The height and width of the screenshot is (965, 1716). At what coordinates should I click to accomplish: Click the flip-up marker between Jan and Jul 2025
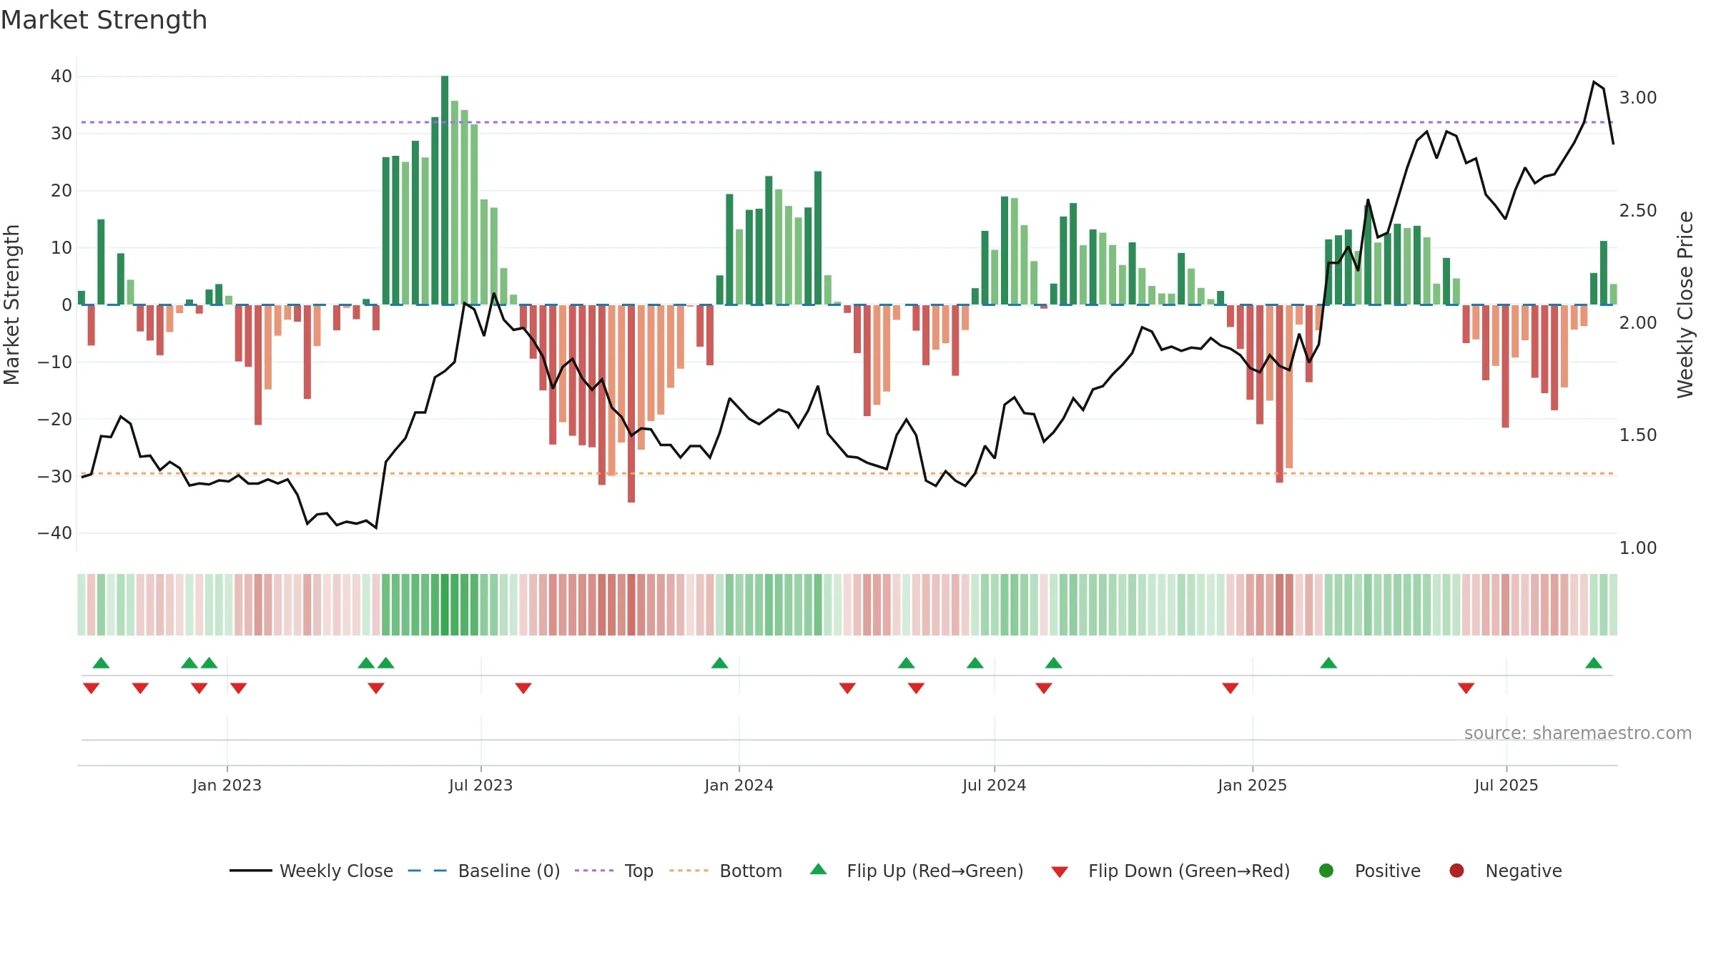pos(1328,663)
